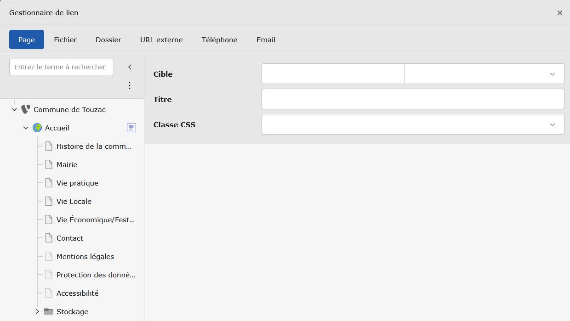Expand the Stockage folder node
Viewport: 570px width, 321px height.
pos(38,311)
